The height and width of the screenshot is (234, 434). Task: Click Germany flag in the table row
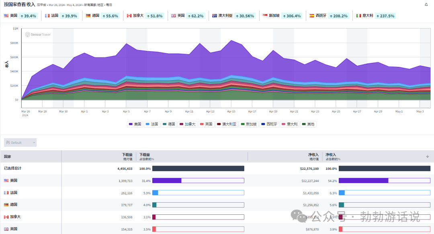[x=6, y=205]
